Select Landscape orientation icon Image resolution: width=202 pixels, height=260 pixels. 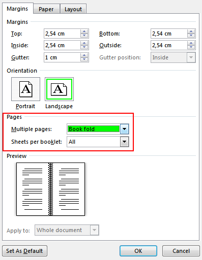(x=59, y=89)
